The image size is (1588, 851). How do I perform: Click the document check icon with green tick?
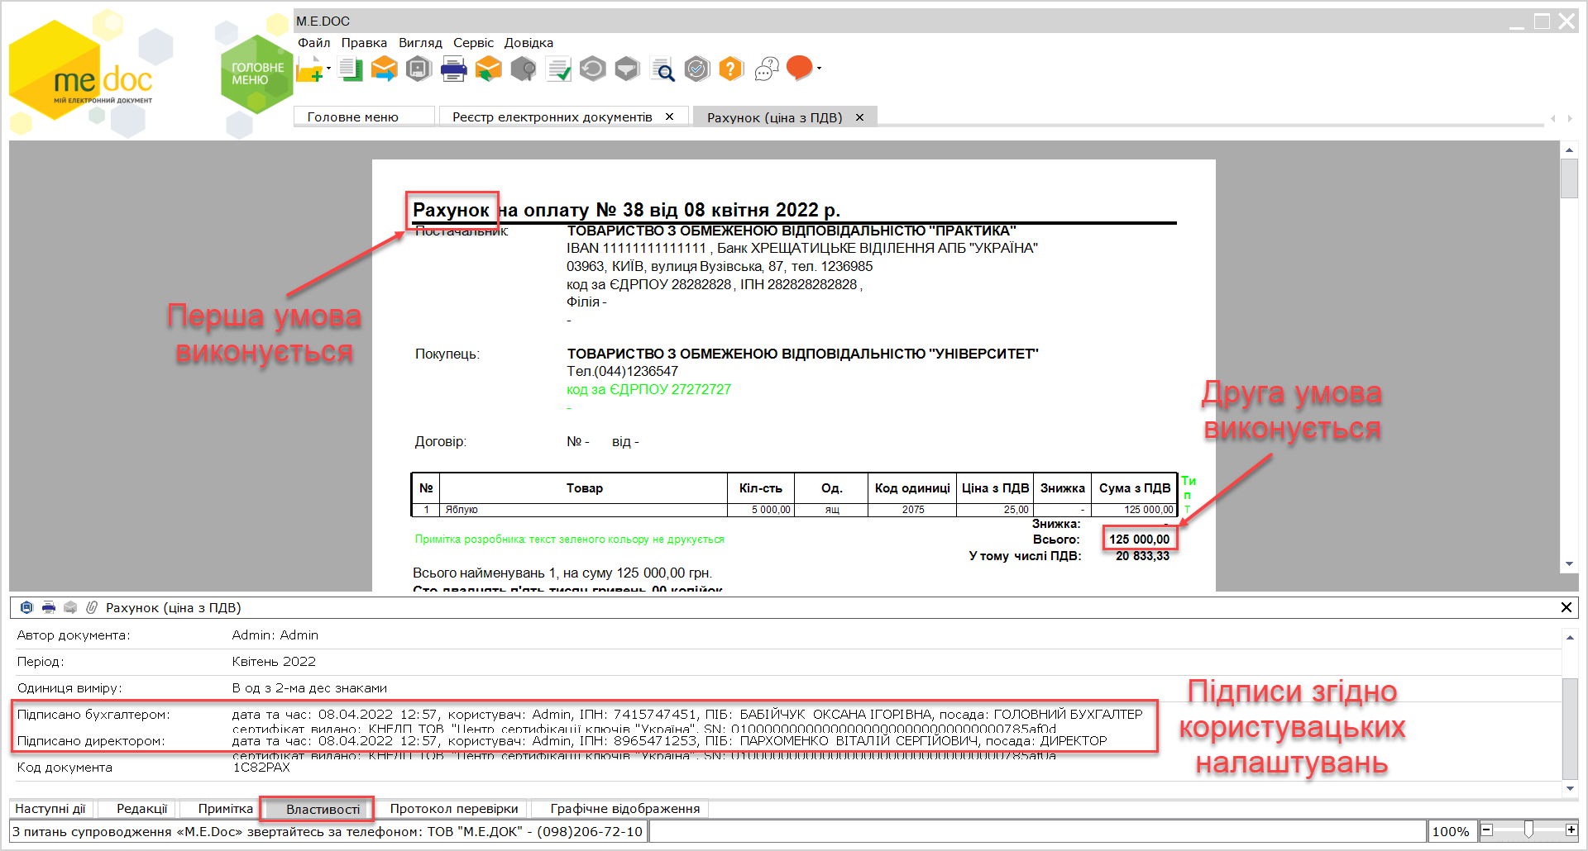558,69
